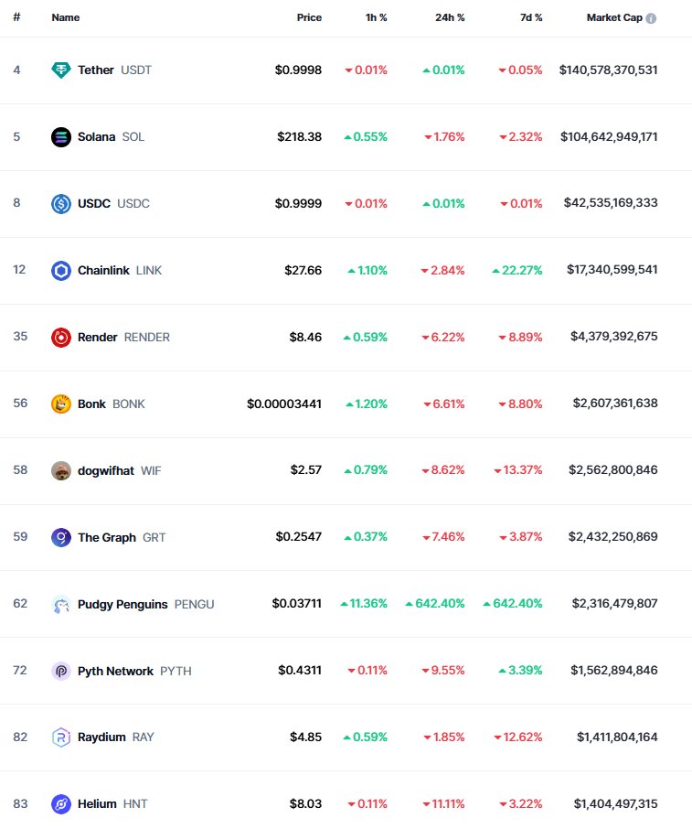Sort by Market Cap column header
692x829 pixels.
[614, 17]
